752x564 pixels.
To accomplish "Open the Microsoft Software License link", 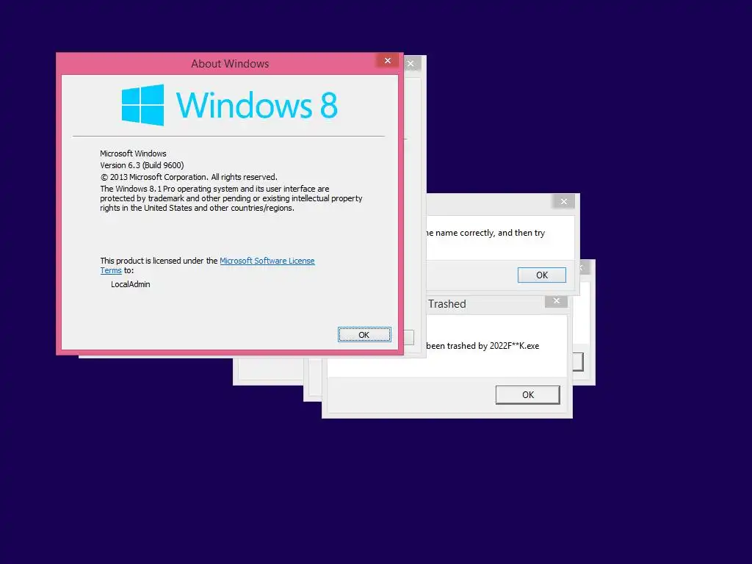I will coord(267,261).
